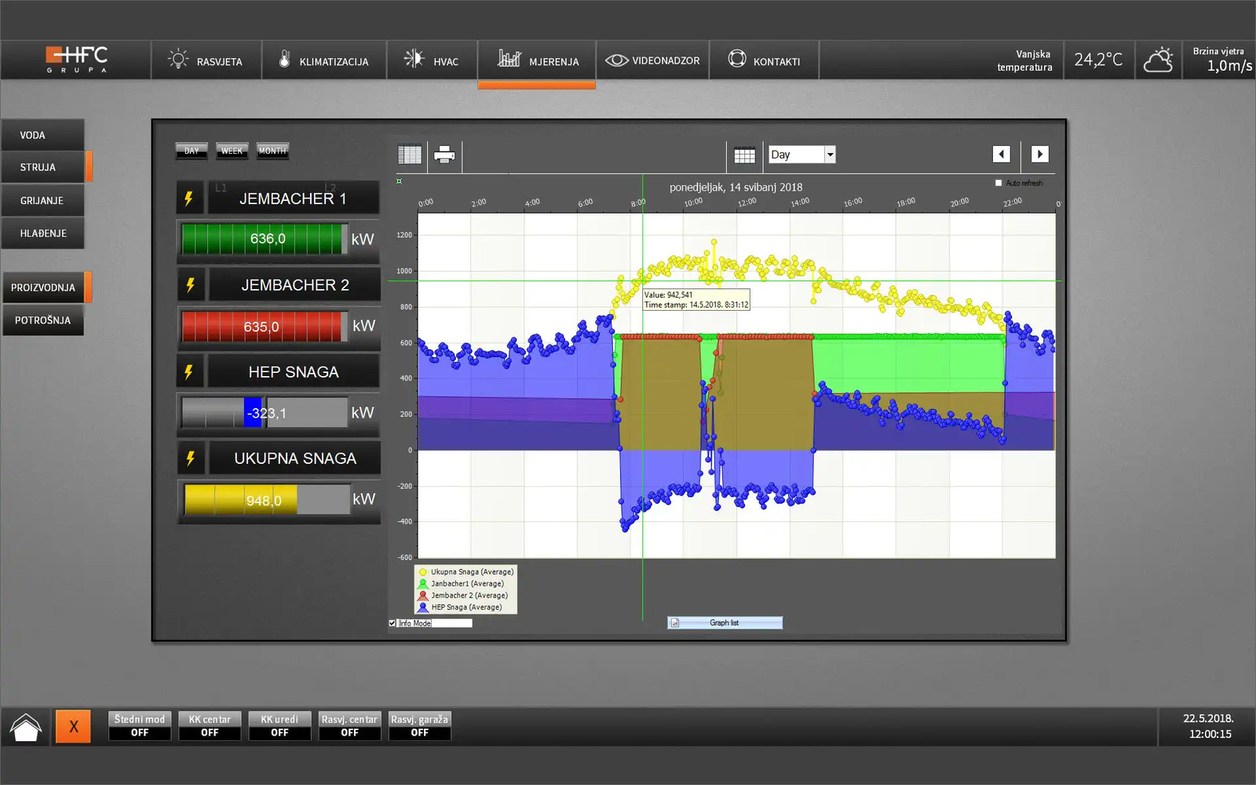Toggle Rasvj. garaža OFF switch
The width and height of the screenshot is (1256, 785).
click(420, 726)
